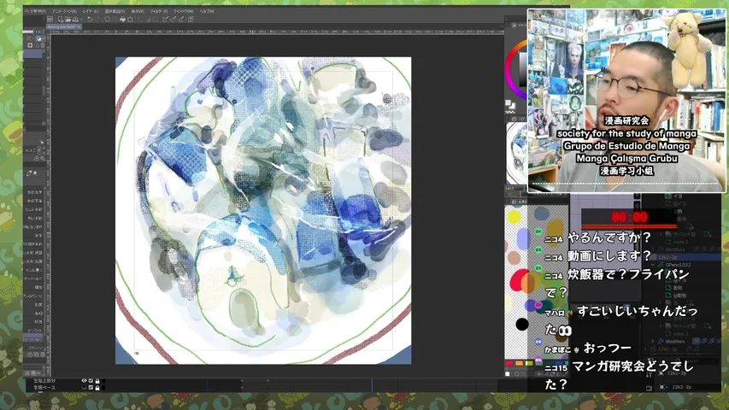This screenshot has width=729, height=410.
Task: Toggle the checkbox on 生地上部分 track
Action: click(91, 381)
